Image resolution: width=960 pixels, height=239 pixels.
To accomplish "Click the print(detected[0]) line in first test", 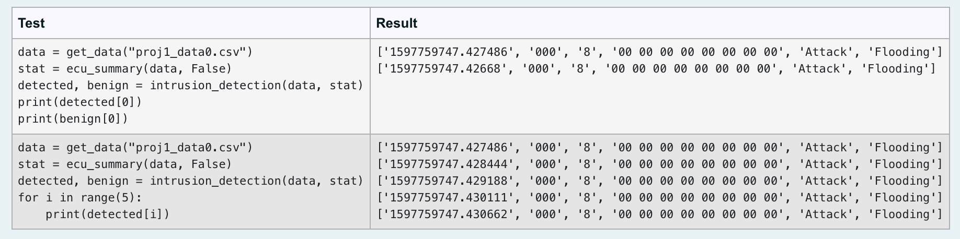I will [x=79, y=102].
